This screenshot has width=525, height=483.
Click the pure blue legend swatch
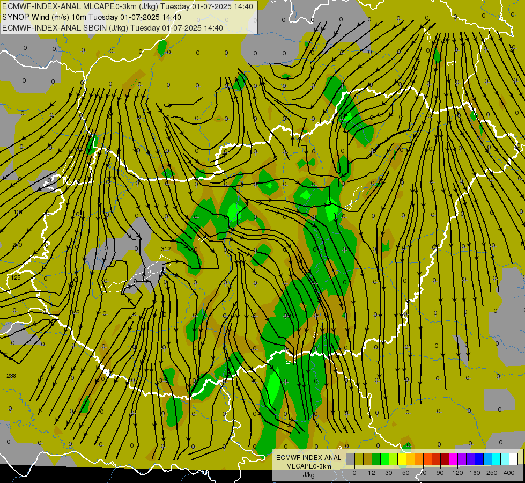point(479,459)
